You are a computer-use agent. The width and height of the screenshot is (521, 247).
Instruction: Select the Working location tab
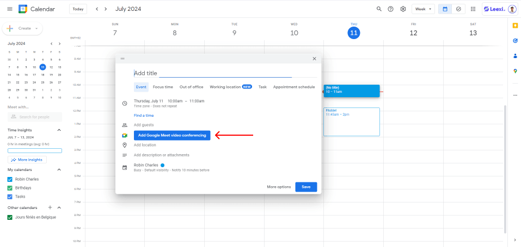click(231, 87)
